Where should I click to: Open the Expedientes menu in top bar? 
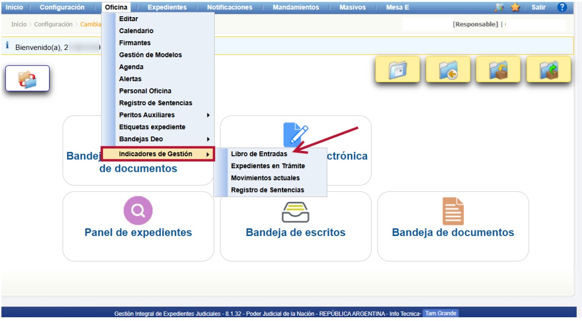click(167, 7)
